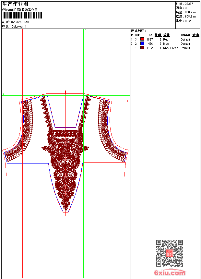
Task: Click stop sequence row number "1."
Action: pyautogui.click(x=132, y=40)
